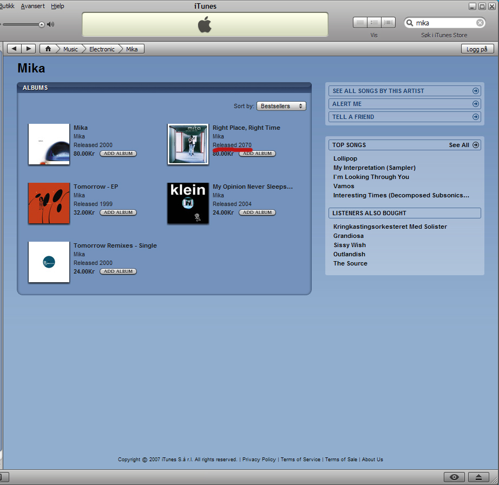The image size is (499, 485).
Task: Click the eject disc button
Action: 478,477
